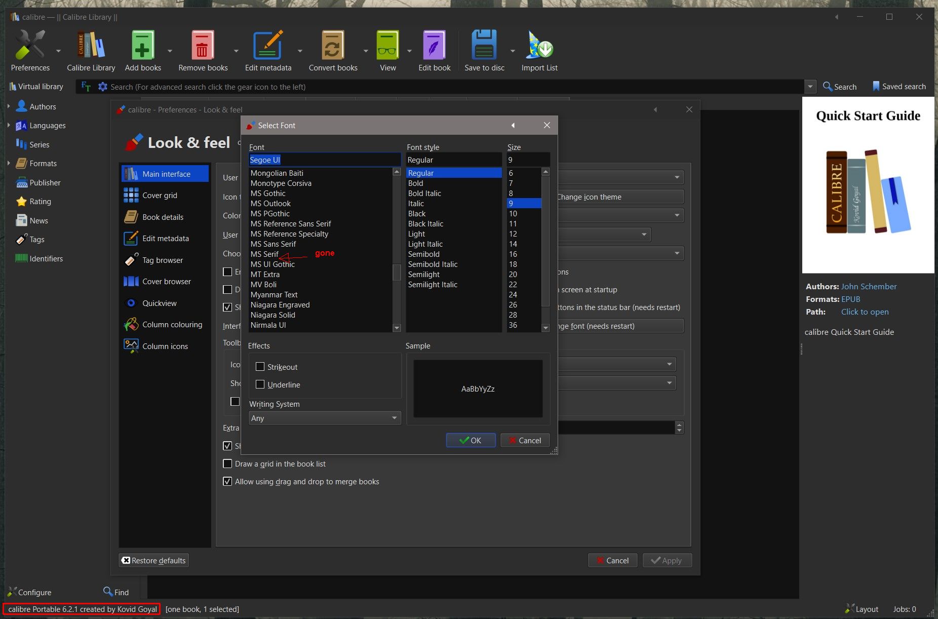This screenshot has width=938, height=619.
Task: Toggle the Underline checkbox
Action: 260,384
